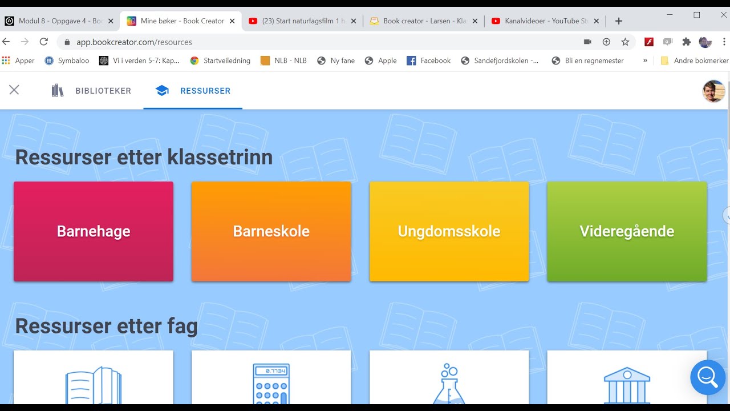Screen dimensions: 730x411
Task: Click the gray chat extension icon
Action: (x=668, y=42)
